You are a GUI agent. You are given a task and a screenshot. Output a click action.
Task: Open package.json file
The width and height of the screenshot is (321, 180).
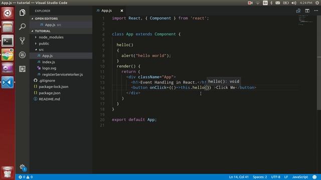point(50,93)
